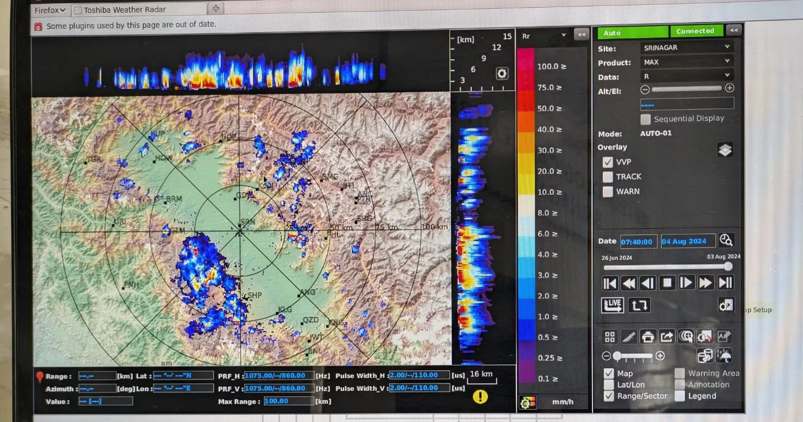
Task: Enable the Legend checkbox
Action: [x=679, y=396]
